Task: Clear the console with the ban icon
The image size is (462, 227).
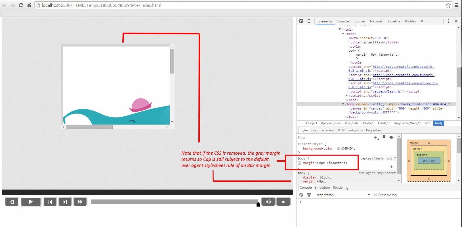Action: pos(301,195)
